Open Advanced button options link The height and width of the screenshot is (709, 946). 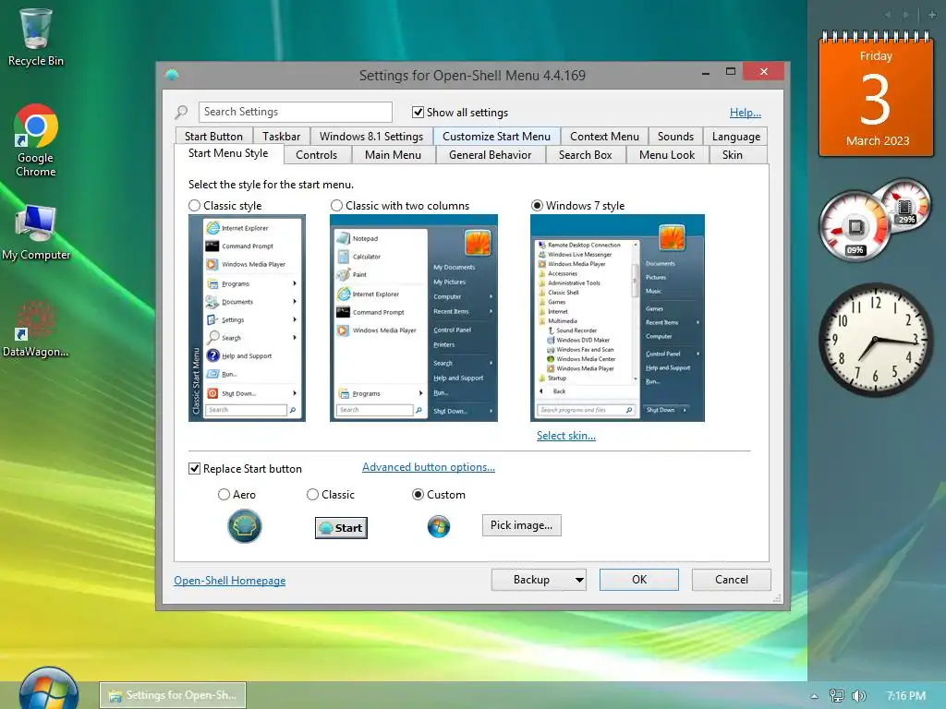(429, 466)
